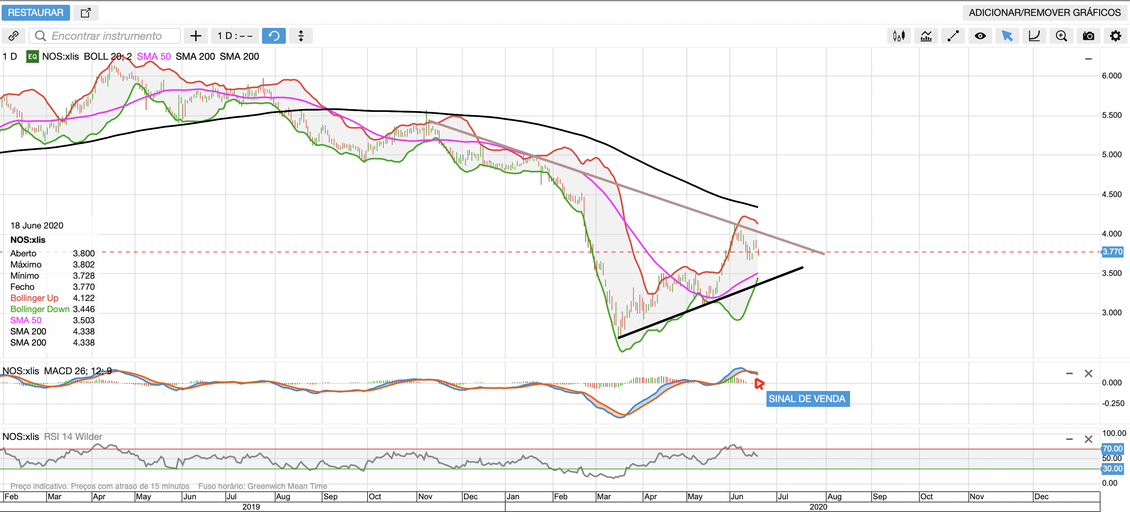The width and height of the screenshot is (1130, 512).
Task: Select the zoom in magnifier tool
Action: [x=1061, y=36]
